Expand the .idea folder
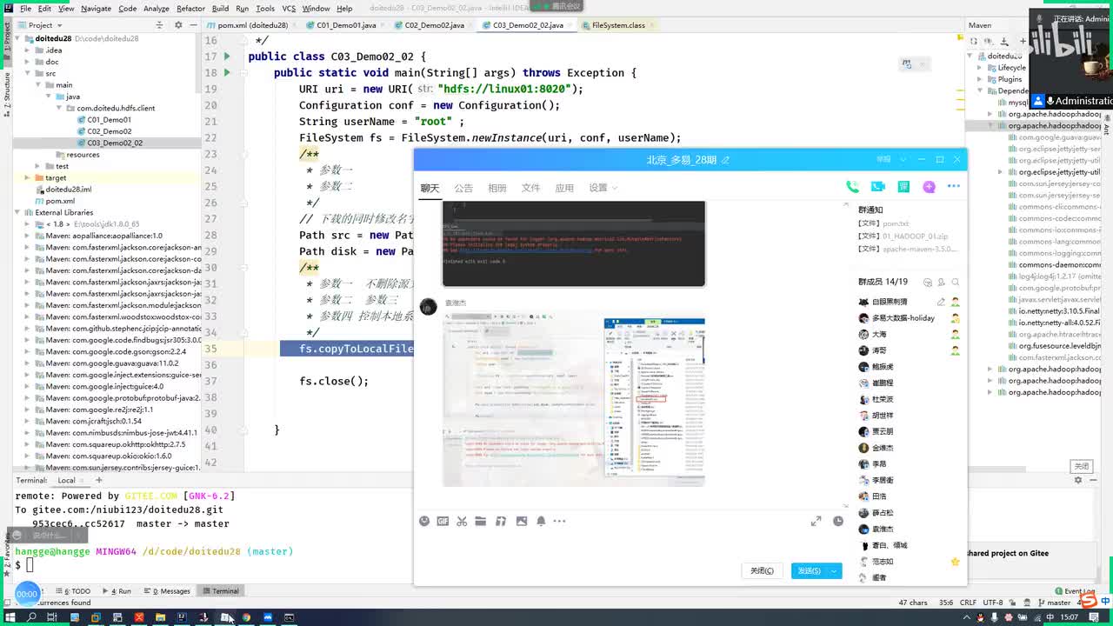 pos(28,50)
